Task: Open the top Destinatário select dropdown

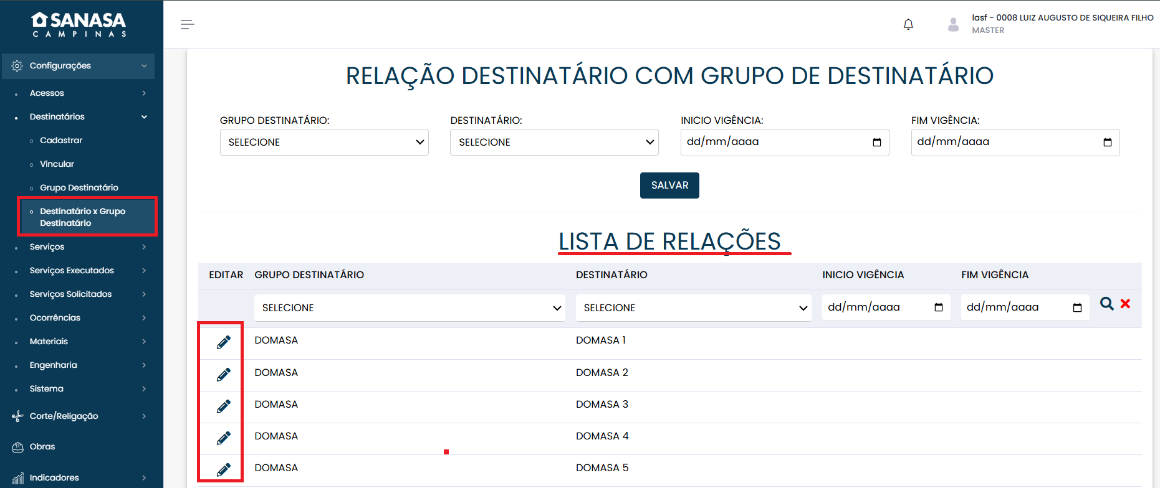Action: (x=554, y=143)
